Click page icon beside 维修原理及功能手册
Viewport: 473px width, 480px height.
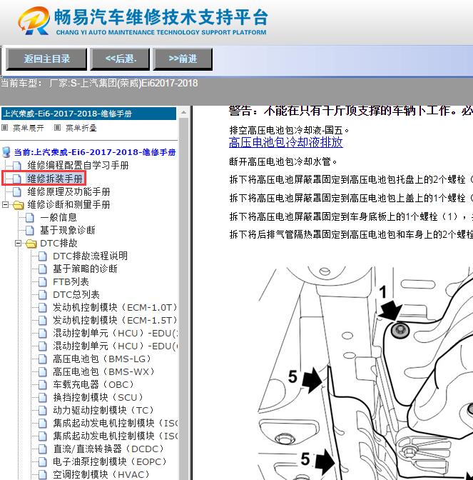click(17, 192)
